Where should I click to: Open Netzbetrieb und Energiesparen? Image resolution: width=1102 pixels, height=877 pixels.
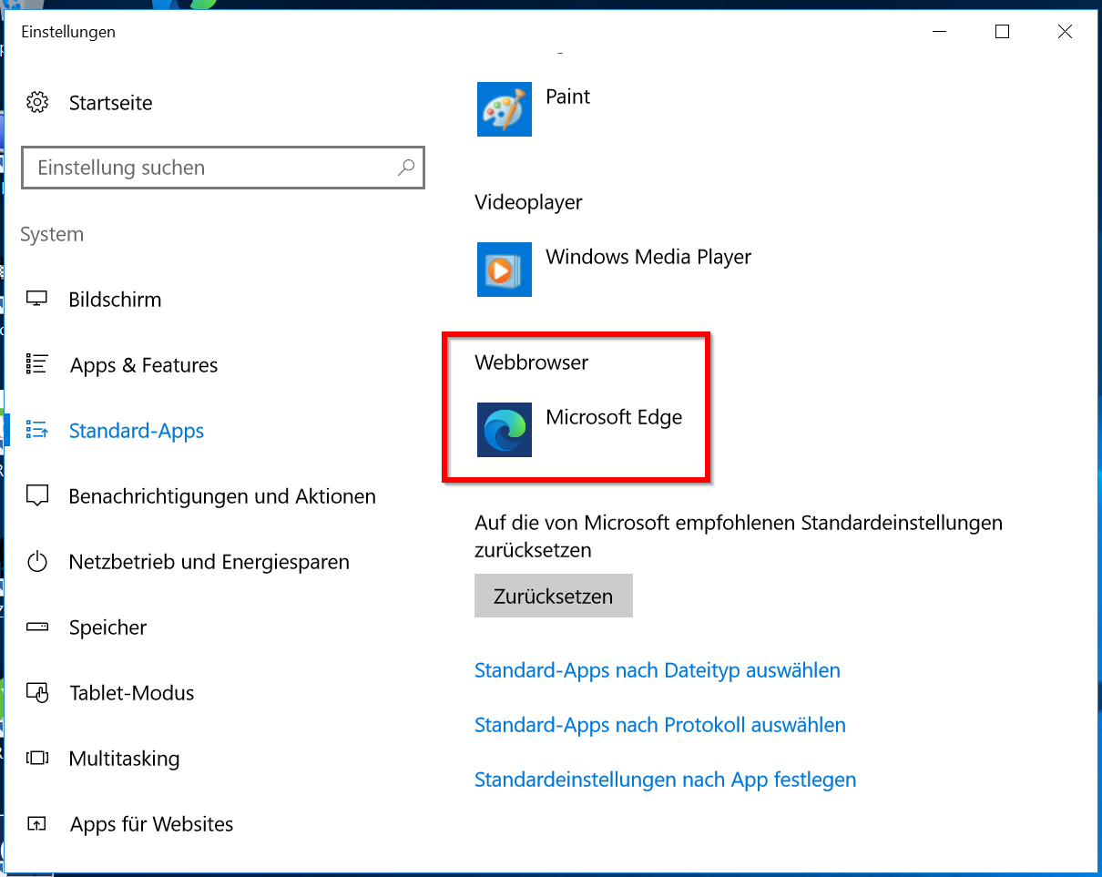(x=209, y=562)
